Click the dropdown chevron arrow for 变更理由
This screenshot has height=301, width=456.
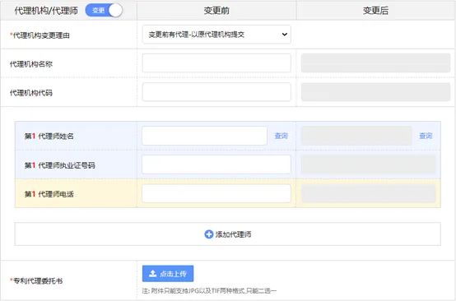(x=285, y=35)
